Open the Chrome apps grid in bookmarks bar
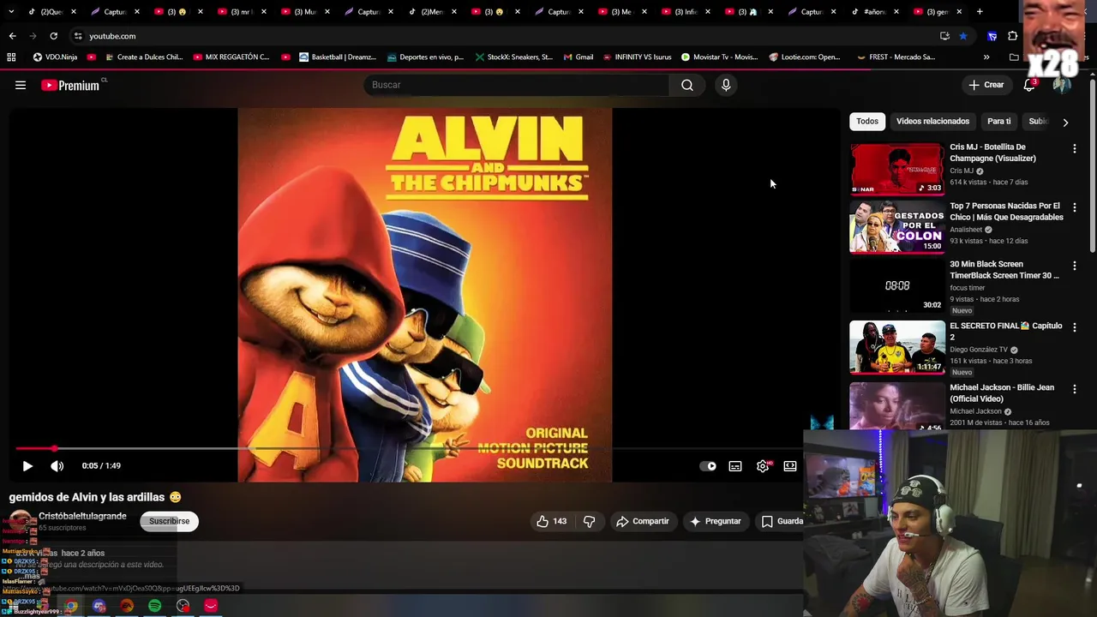This screenshot has width=1097, height=617. pyautogui.click(x=11, y=57)
